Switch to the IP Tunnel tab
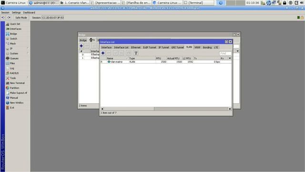Viewport: 305px width, 172px height. 163,47
